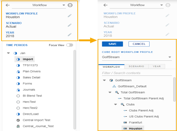Click the Plan Drivers lock icon

[18, 71]
